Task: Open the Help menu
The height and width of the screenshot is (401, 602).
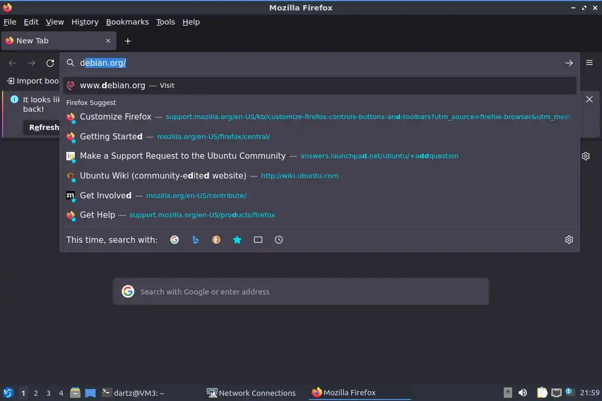Action: 191,22
